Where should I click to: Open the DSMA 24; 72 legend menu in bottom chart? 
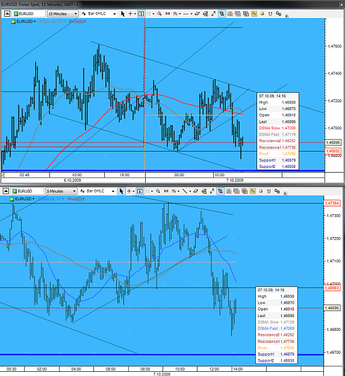51,199
